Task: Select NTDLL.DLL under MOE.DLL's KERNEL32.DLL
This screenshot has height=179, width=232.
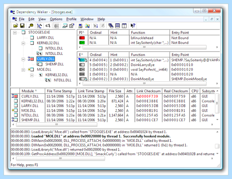Action: point(63,80)
